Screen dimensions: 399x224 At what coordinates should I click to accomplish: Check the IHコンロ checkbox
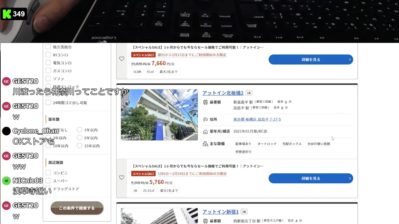(48, 55)
